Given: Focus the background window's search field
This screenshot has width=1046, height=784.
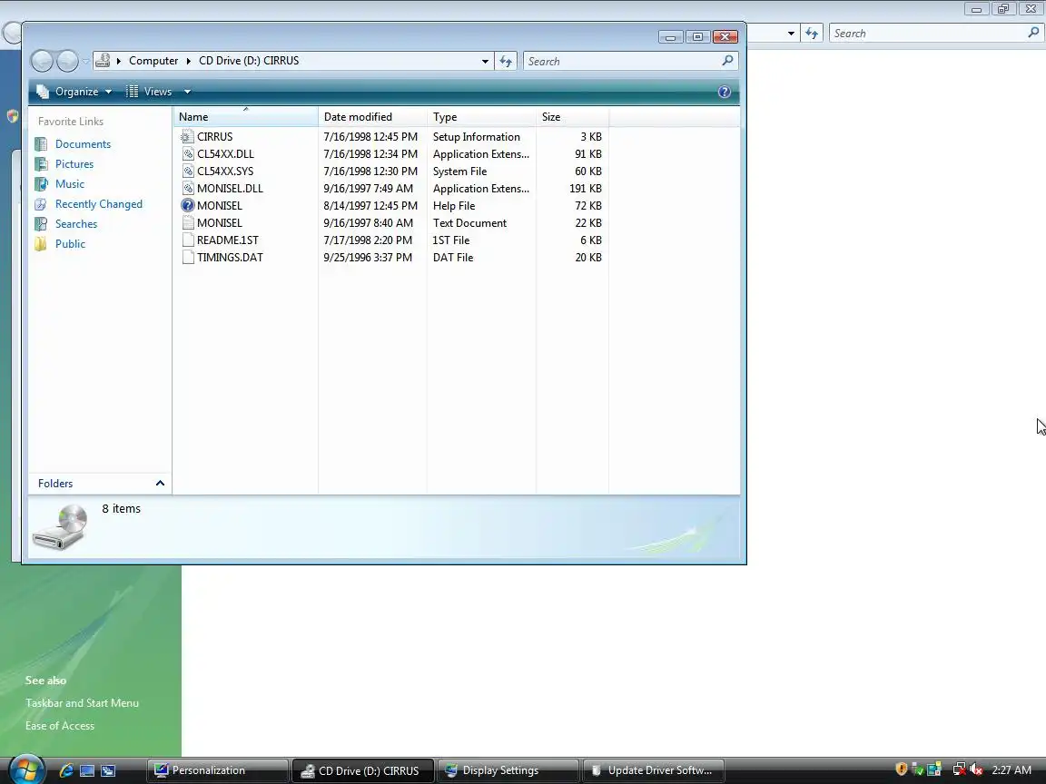Looking at the screenshot, I should coord(929,34).
